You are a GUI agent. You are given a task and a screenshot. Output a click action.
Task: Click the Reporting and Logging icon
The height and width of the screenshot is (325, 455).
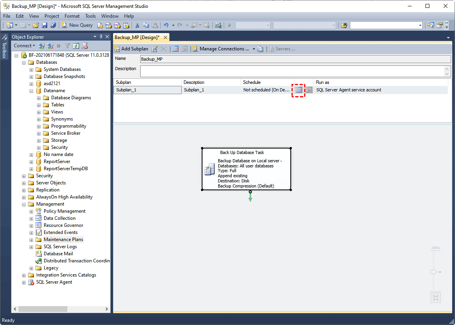click(x=260, y=49)
